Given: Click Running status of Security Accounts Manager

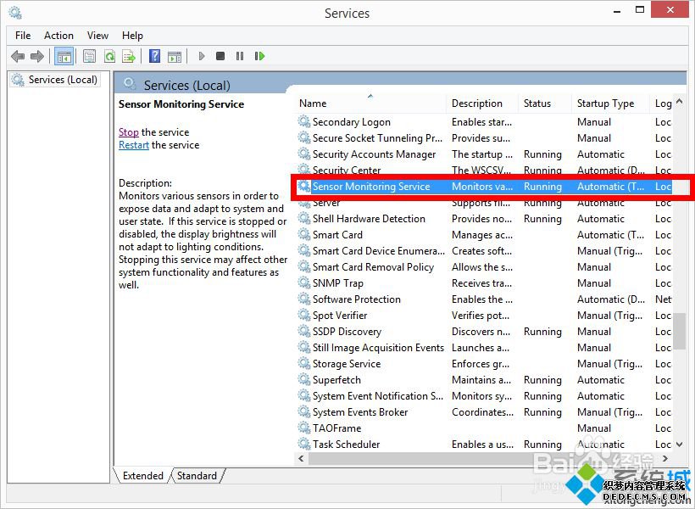Looking at the screenshot, I should (542, 154).
